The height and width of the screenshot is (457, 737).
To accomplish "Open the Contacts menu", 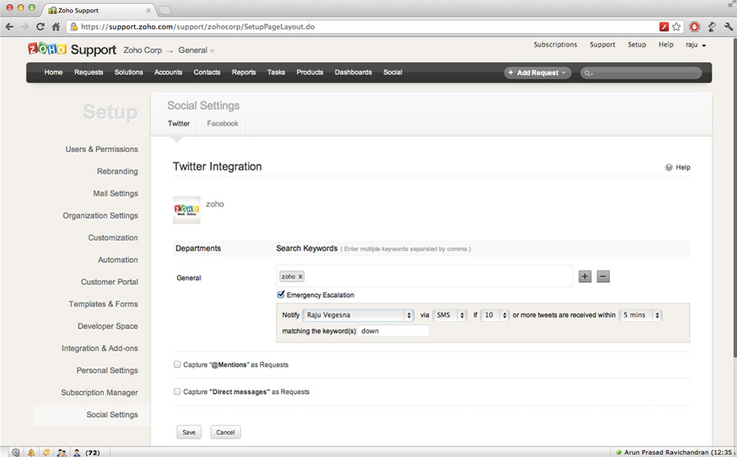I will pos(207,72).
